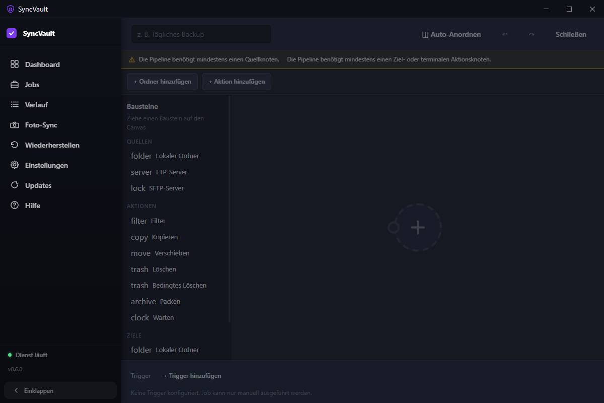Image resolution: width=604 pixels, height=403 pixels.
Task: Open the Hilfe page
Action: click(x=60, y=206)
